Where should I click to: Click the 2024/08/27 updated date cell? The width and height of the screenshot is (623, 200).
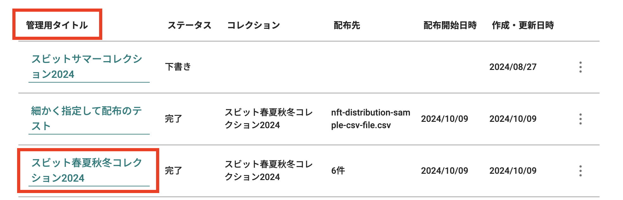[x=513, y=67]
